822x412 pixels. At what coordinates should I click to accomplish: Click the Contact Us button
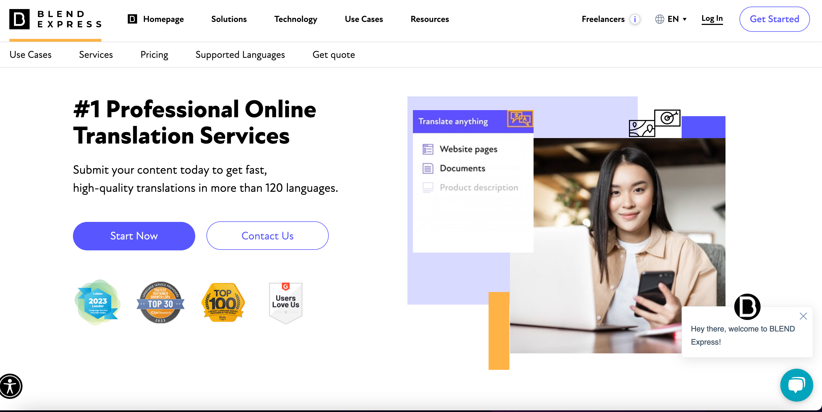pyautogui.click(x=267, y=236)
